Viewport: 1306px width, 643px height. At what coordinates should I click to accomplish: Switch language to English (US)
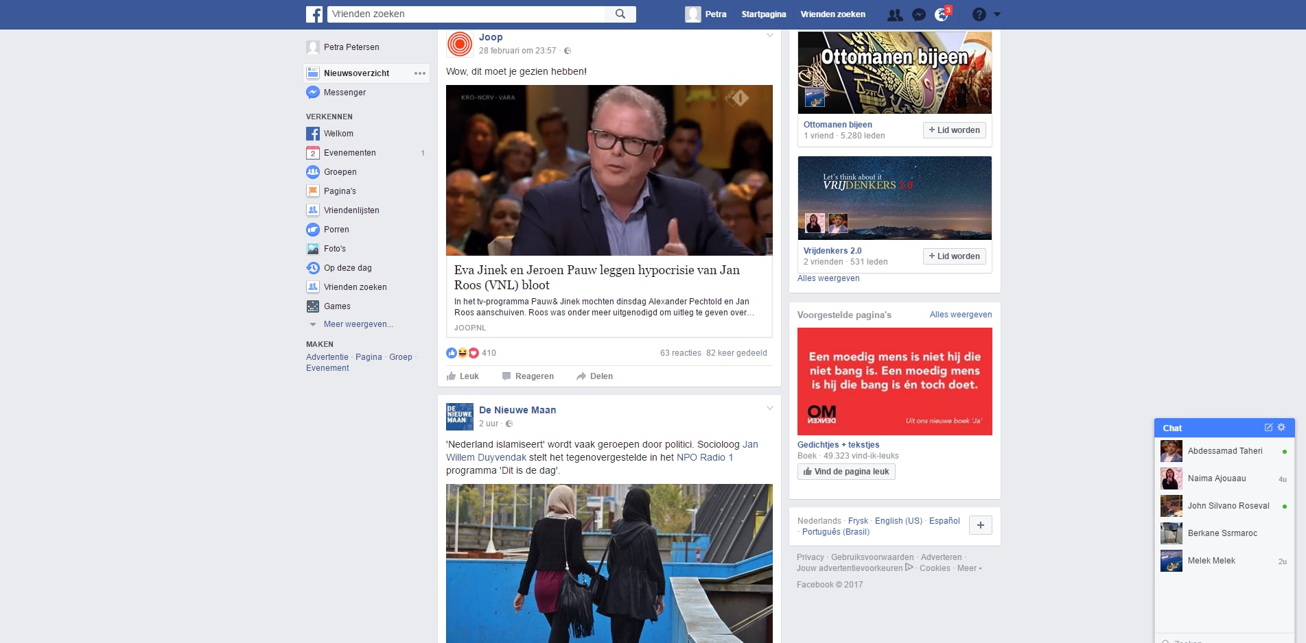click(x=898, y=521)
